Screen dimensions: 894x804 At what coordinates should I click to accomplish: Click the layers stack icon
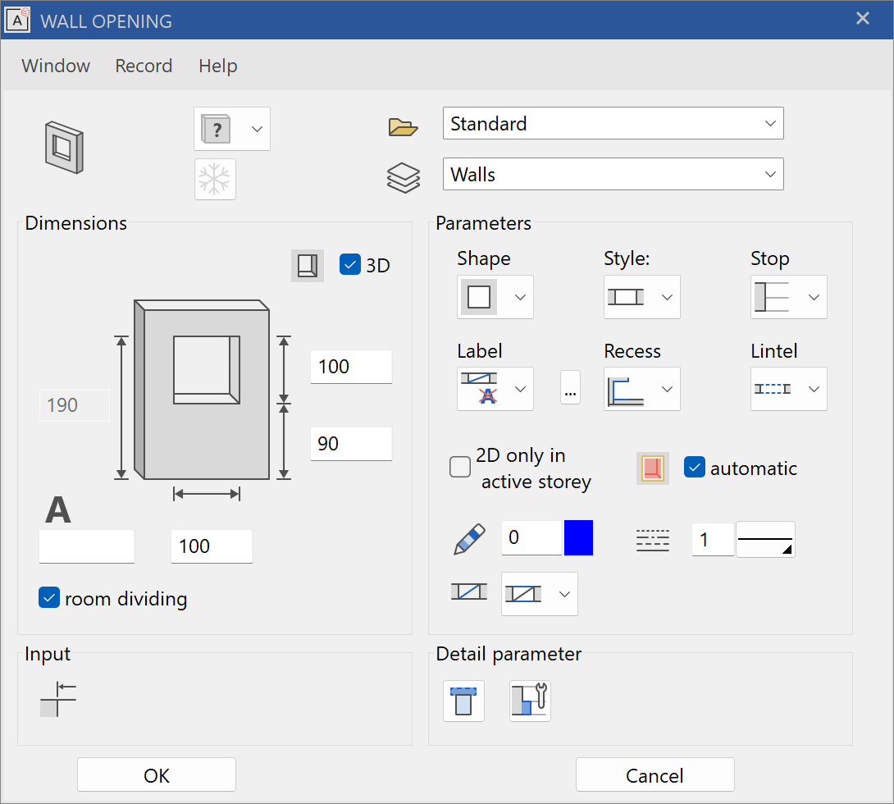[403, 178]
